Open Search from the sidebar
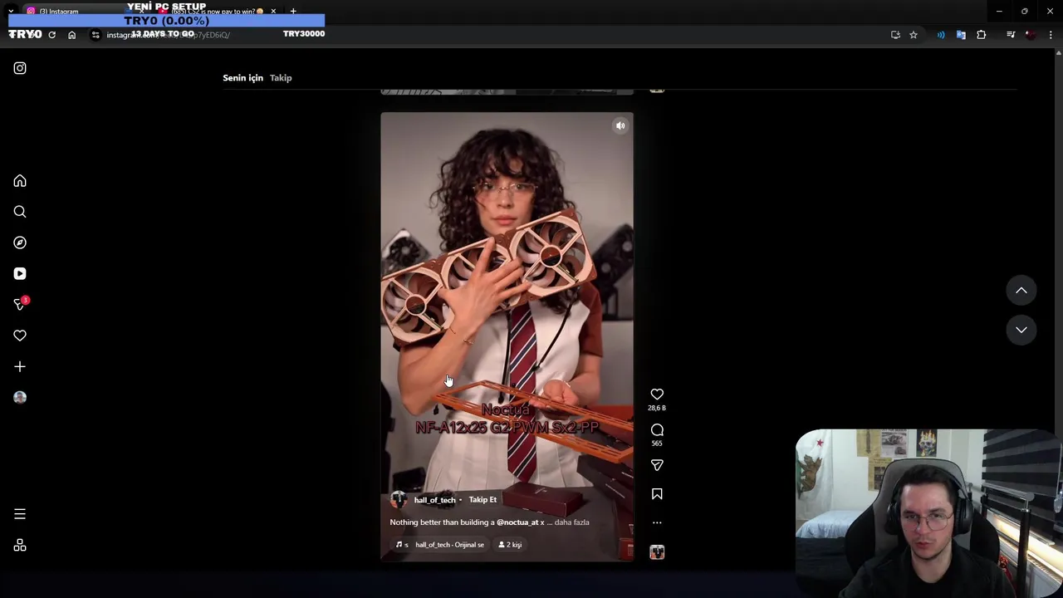This screenshot has width=1063, height=598. pyautogui.click(x=20, y=212)
